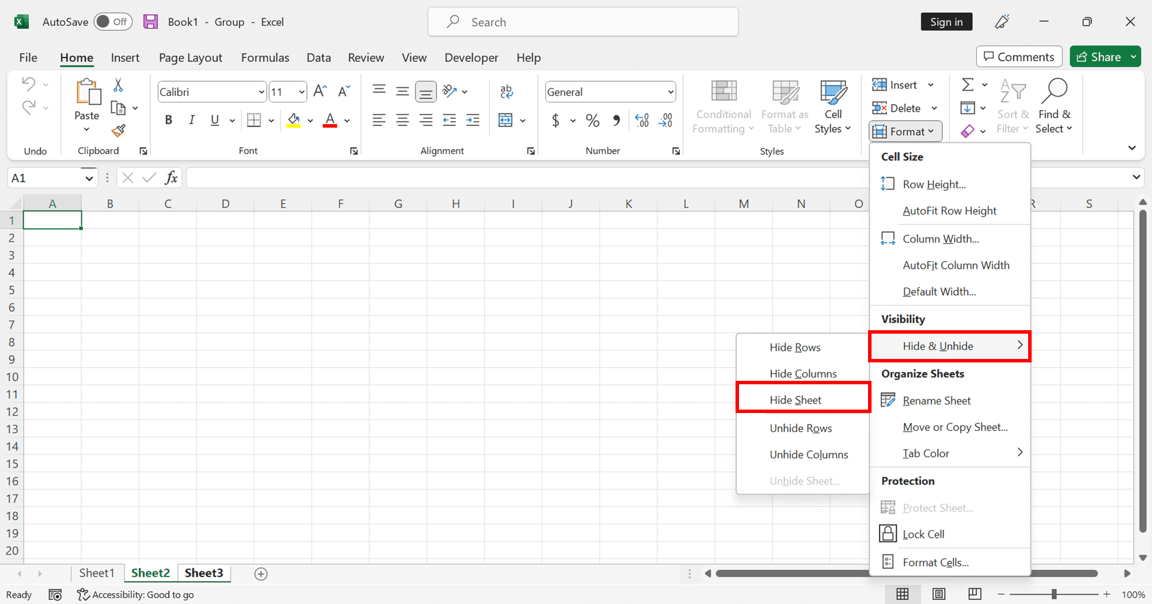Screen dimensions: 1152x604
Task: Click the red Font Color swatch button
Action: 330,120
